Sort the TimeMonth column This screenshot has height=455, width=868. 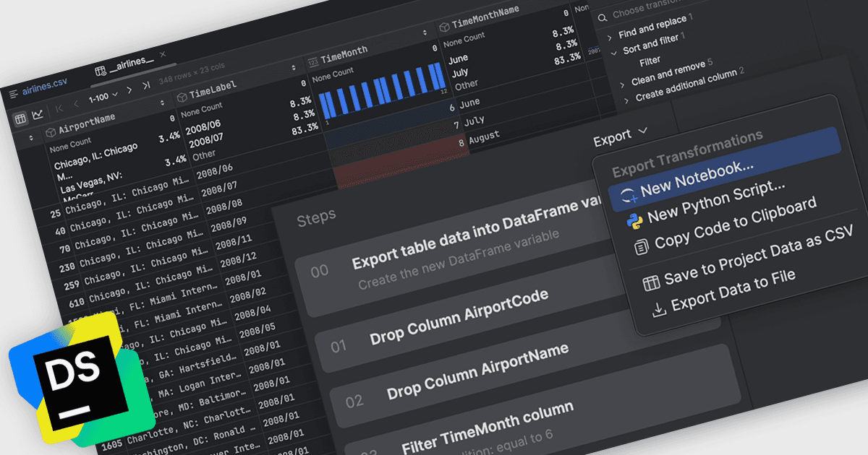click(x=425, y=33)
